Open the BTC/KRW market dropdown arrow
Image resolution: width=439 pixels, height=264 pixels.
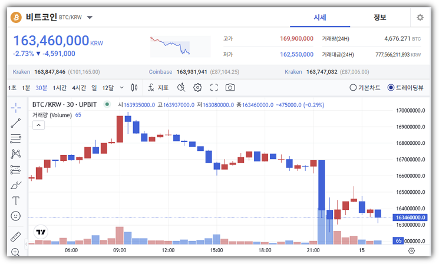click(90, 17)
